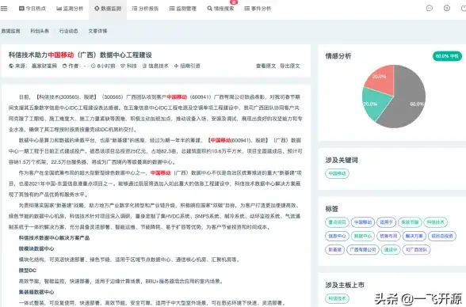Screen dimensions: 466x307
Task: Open the 分析报告 nav tab
Action: [145, 9]
